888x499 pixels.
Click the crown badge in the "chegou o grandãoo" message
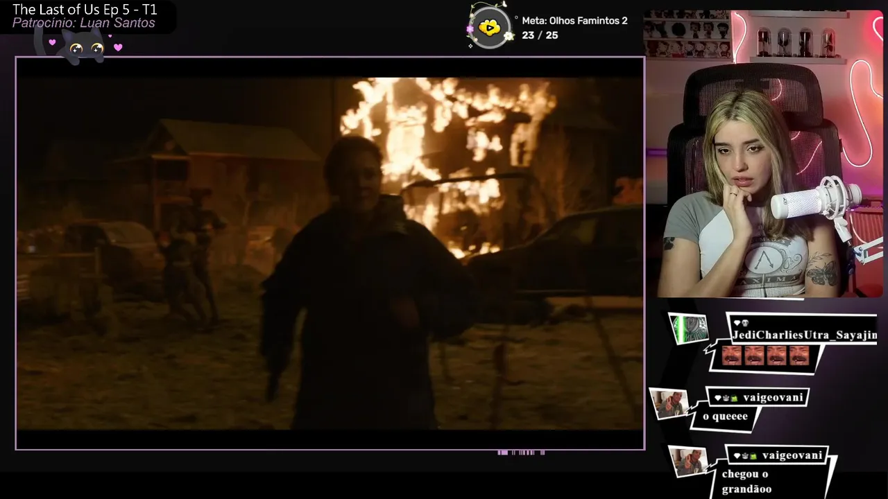click(x=746, y=455)
